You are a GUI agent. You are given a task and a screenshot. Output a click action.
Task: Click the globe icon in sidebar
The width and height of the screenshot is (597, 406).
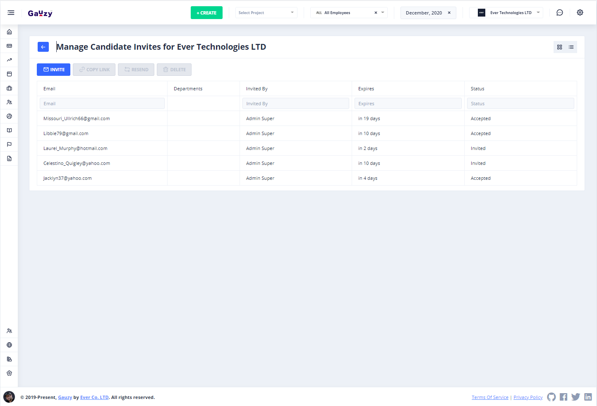pyautogui.click(x=9, y=345)
